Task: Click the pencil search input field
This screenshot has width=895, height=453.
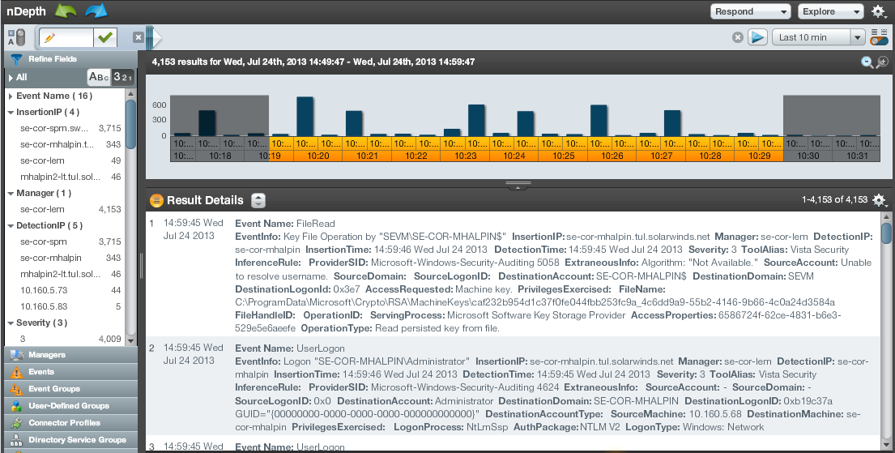Action: pyautogui.click(x=66, y=38)
